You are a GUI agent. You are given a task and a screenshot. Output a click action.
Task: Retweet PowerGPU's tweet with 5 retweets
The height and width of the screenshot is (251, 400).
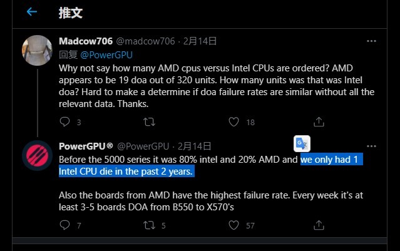[x=149, y=225]
